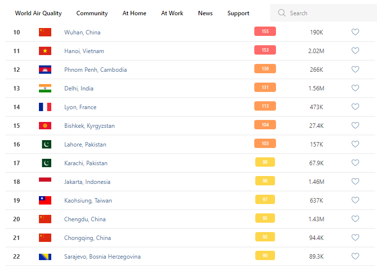Click the Kyrgyzstan flag icon
The image size is (377, 266).
(45, 126)
